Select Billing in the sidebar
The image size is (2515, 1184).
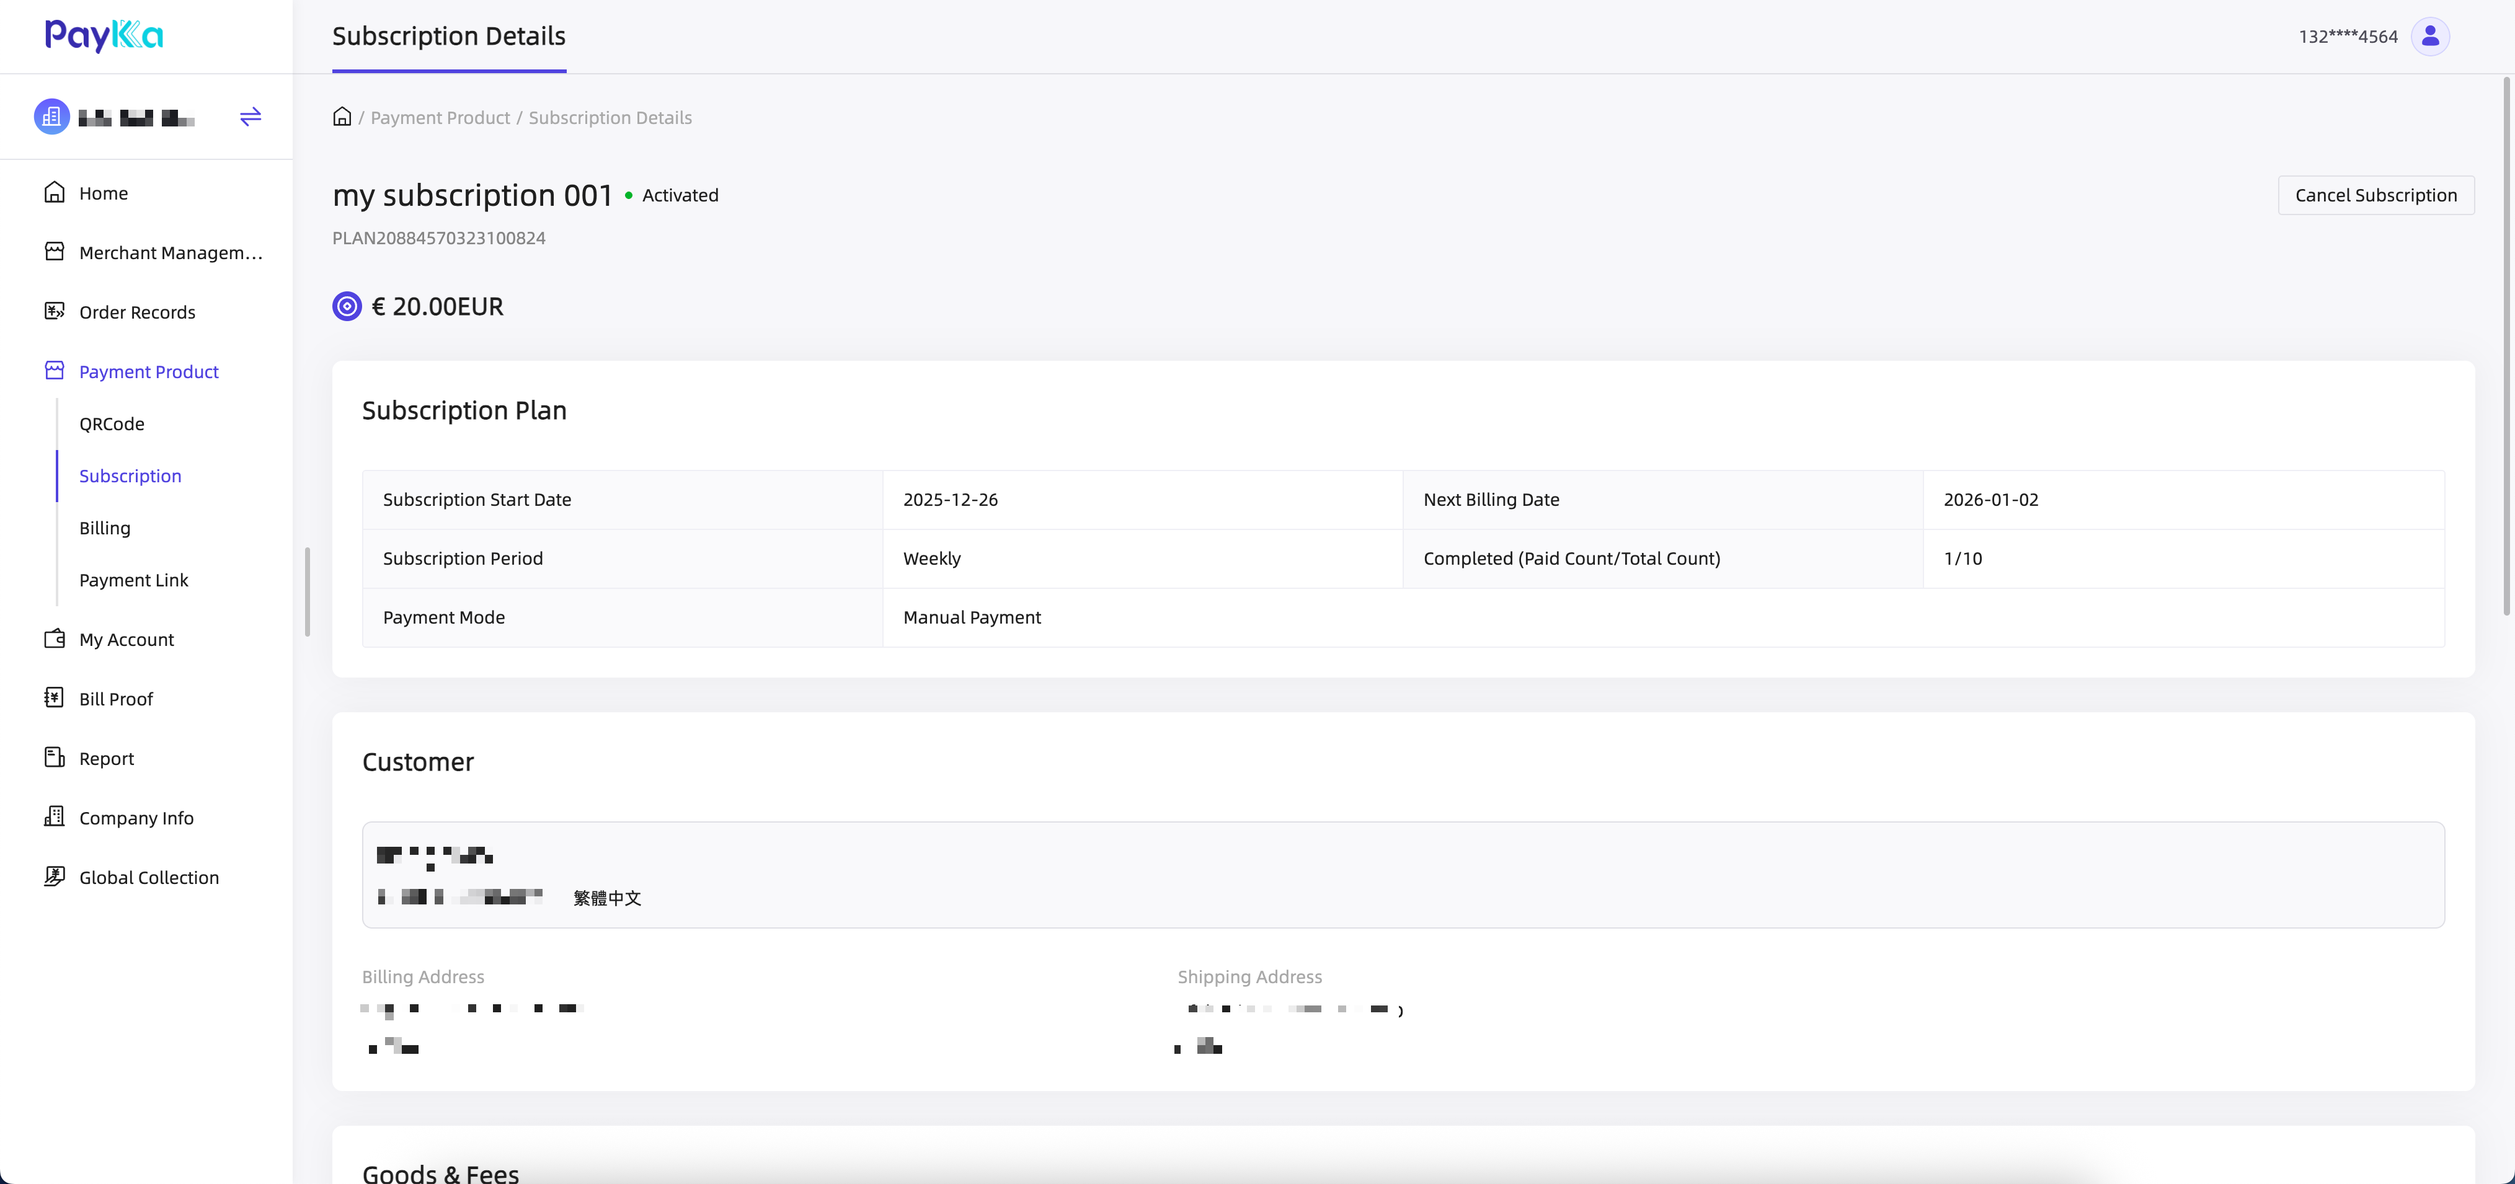pyautogui.click(x=104, y=528)
